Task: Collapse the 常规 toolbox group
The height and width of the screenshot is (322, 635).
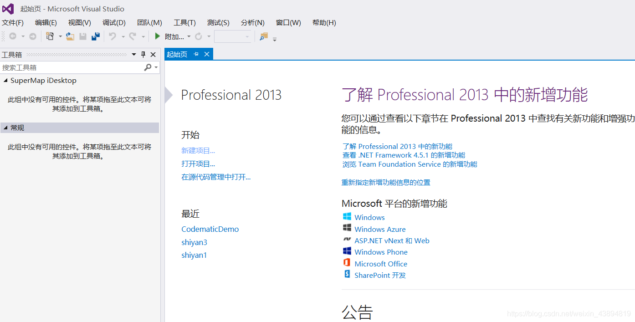Action: coord(5,128)
